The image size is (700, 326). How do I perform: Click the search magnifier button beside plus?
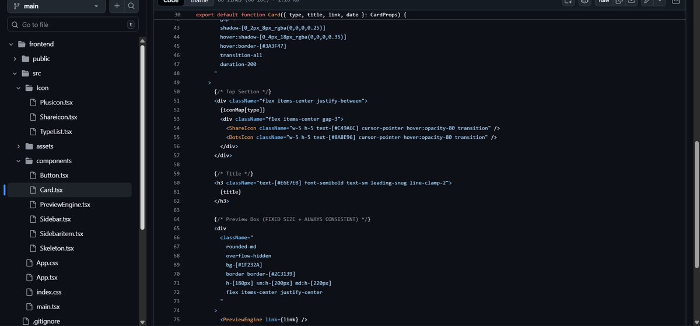132,6
